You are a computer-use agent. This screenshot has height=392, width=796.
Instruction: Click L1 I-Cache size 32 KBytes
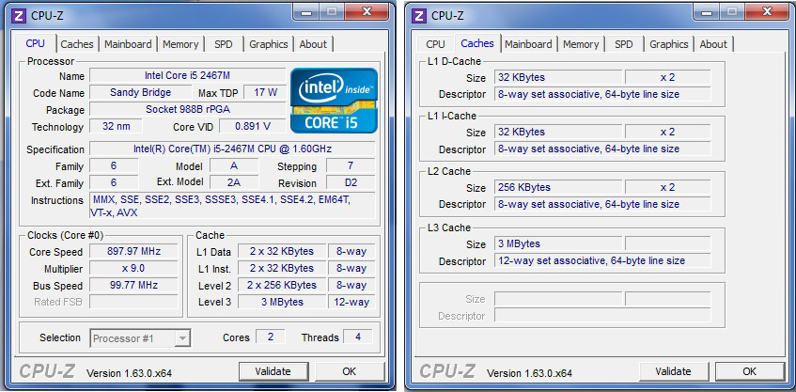coord(558,132)
